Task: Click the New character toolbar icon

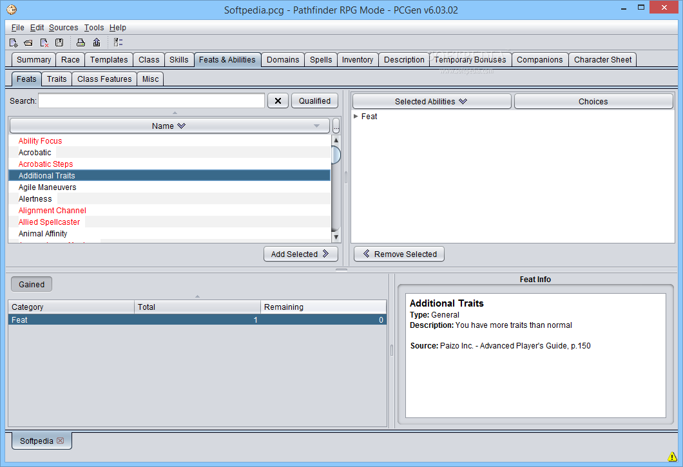Action: 14,43
